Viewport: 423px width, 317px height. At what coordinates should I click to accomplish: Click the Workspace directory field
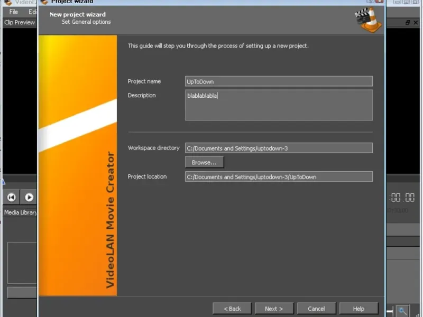coord(279,148)
